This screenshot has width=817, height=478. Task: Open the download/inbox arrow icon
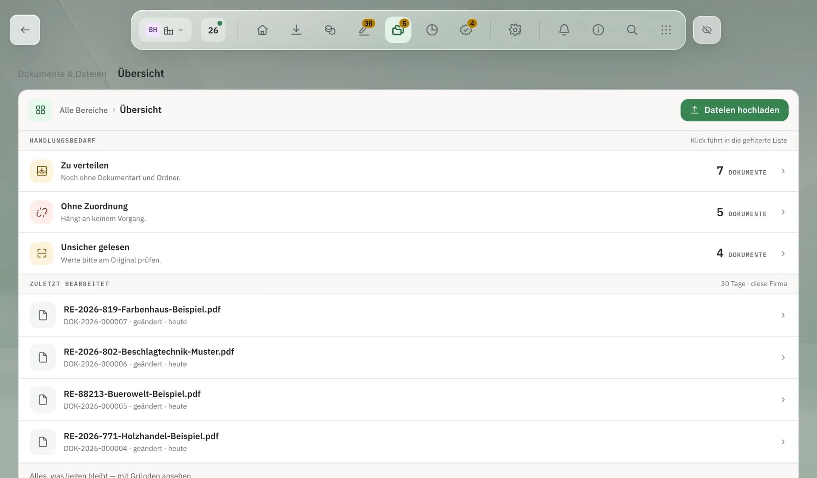coord(296,30)
